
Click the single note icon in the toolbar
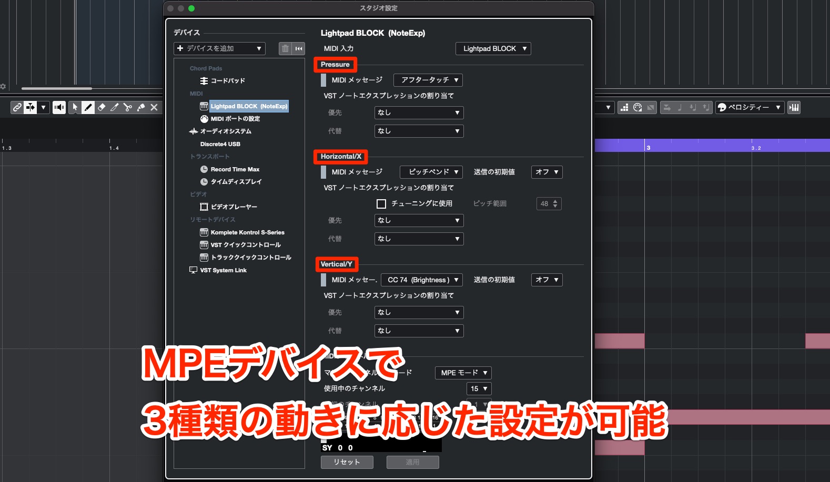click(680, 107)
